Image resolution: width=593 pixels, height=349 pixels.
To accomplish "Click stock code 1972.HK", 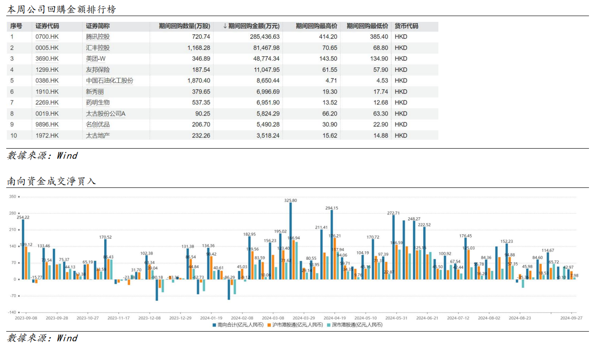I will point(47,136).
